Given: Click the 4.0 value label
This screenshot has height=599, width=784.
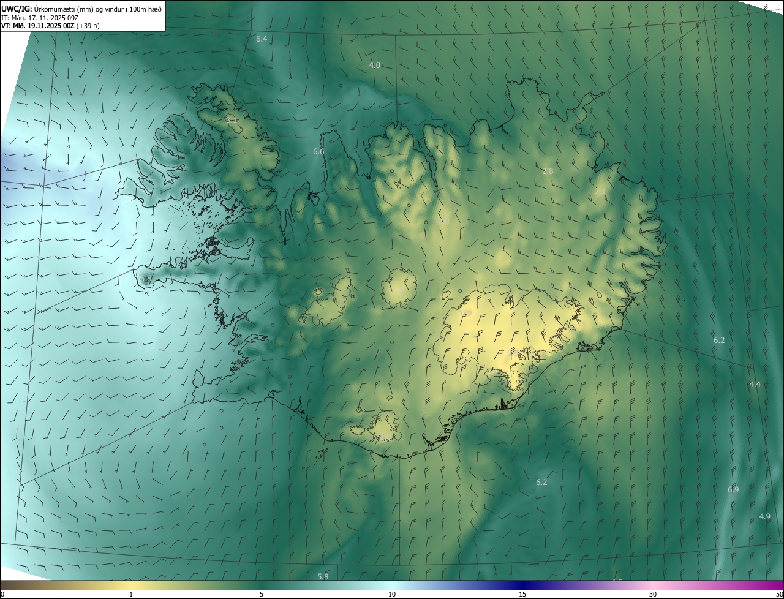Looking at the screenshot, I should pyautogui.click(x=375, y=65).
